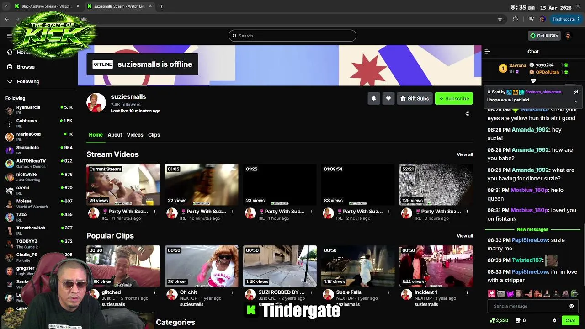585x329 pixels.
Task: Open options menu for 12 minutes ago video
Action: pyautogui.click(x=233, y=212)
